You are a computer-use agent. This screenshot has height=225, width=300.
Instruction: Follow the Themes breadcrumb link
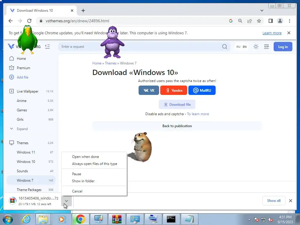pos(110,63)
